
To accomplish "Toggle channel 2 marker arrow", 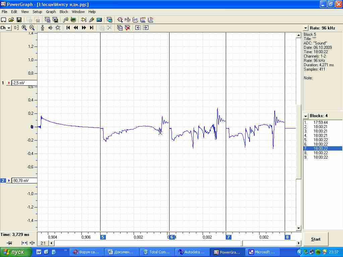I will click(x=9, y=180).
